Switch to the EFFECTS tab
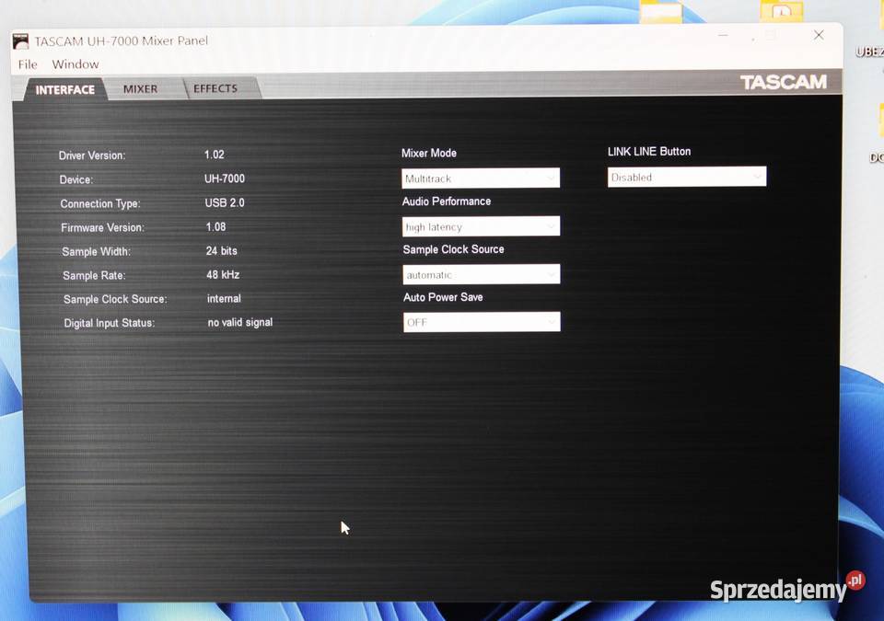This screenshot has width=884, height=621. (x=215, y=88)
